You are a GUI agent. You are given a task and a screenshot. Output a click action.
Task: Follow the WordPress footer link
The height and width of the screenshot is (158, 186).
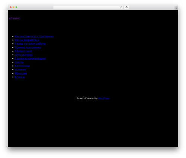tap(104, 98)
